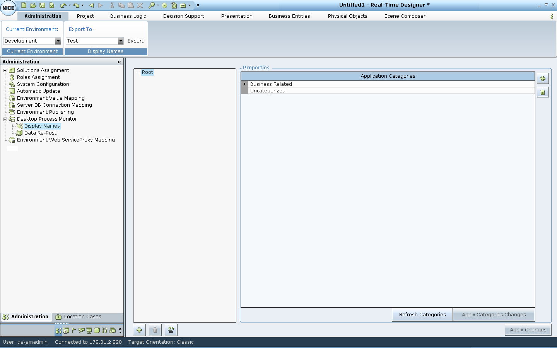Click the green Run/Play toolbar icon
Image resolution: width=557 pixels, height=348 pixels.
tap(164, 5)
